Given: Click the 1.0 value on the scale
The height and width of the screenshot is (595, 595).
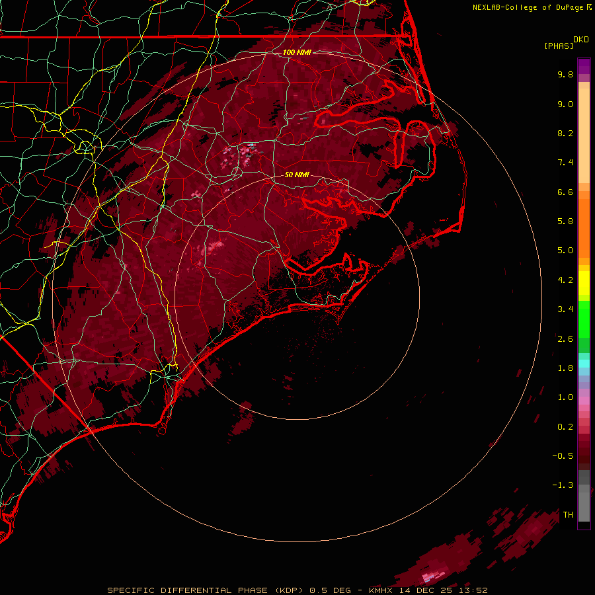Looking at the screenshot, I should (x=565, y=397).
